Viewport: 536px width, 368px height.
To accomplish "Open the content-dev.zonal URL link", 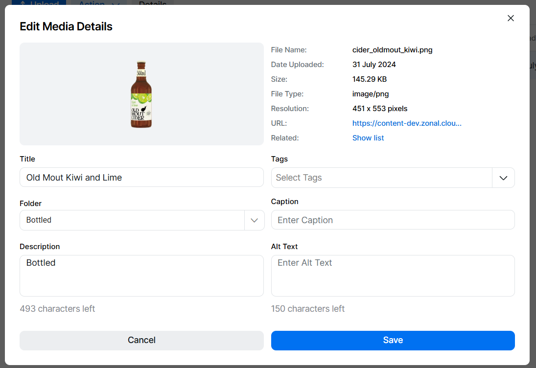I will coord(407,123).
